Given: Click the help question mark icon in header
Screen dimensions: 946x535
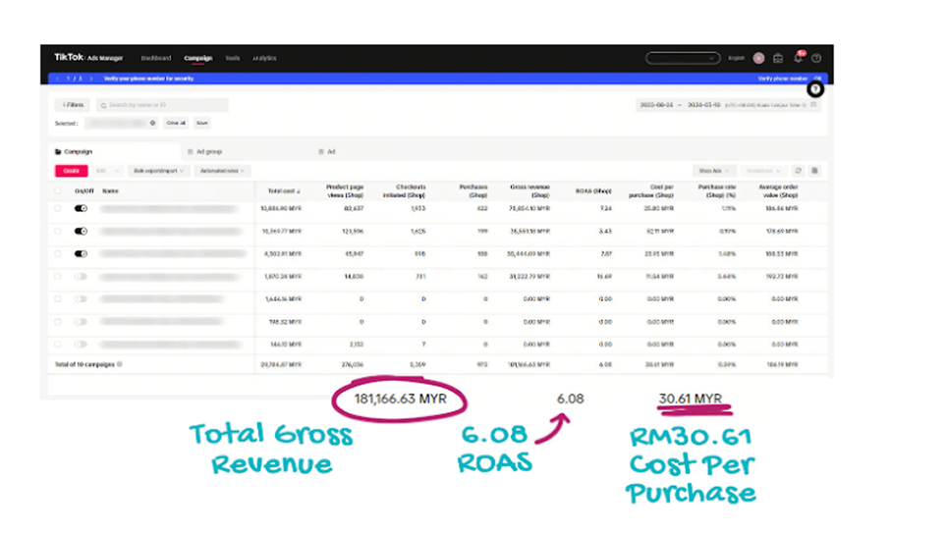Looking at the screenshot, I should pos(816,58).
